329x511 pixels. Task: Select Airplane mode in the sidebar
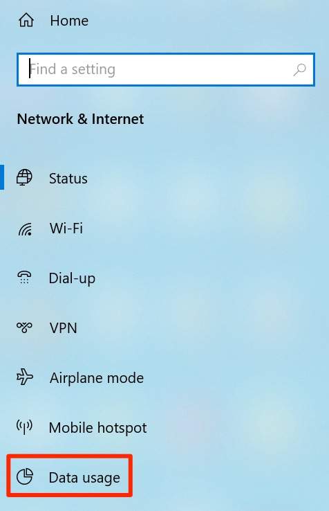[97, 378]
